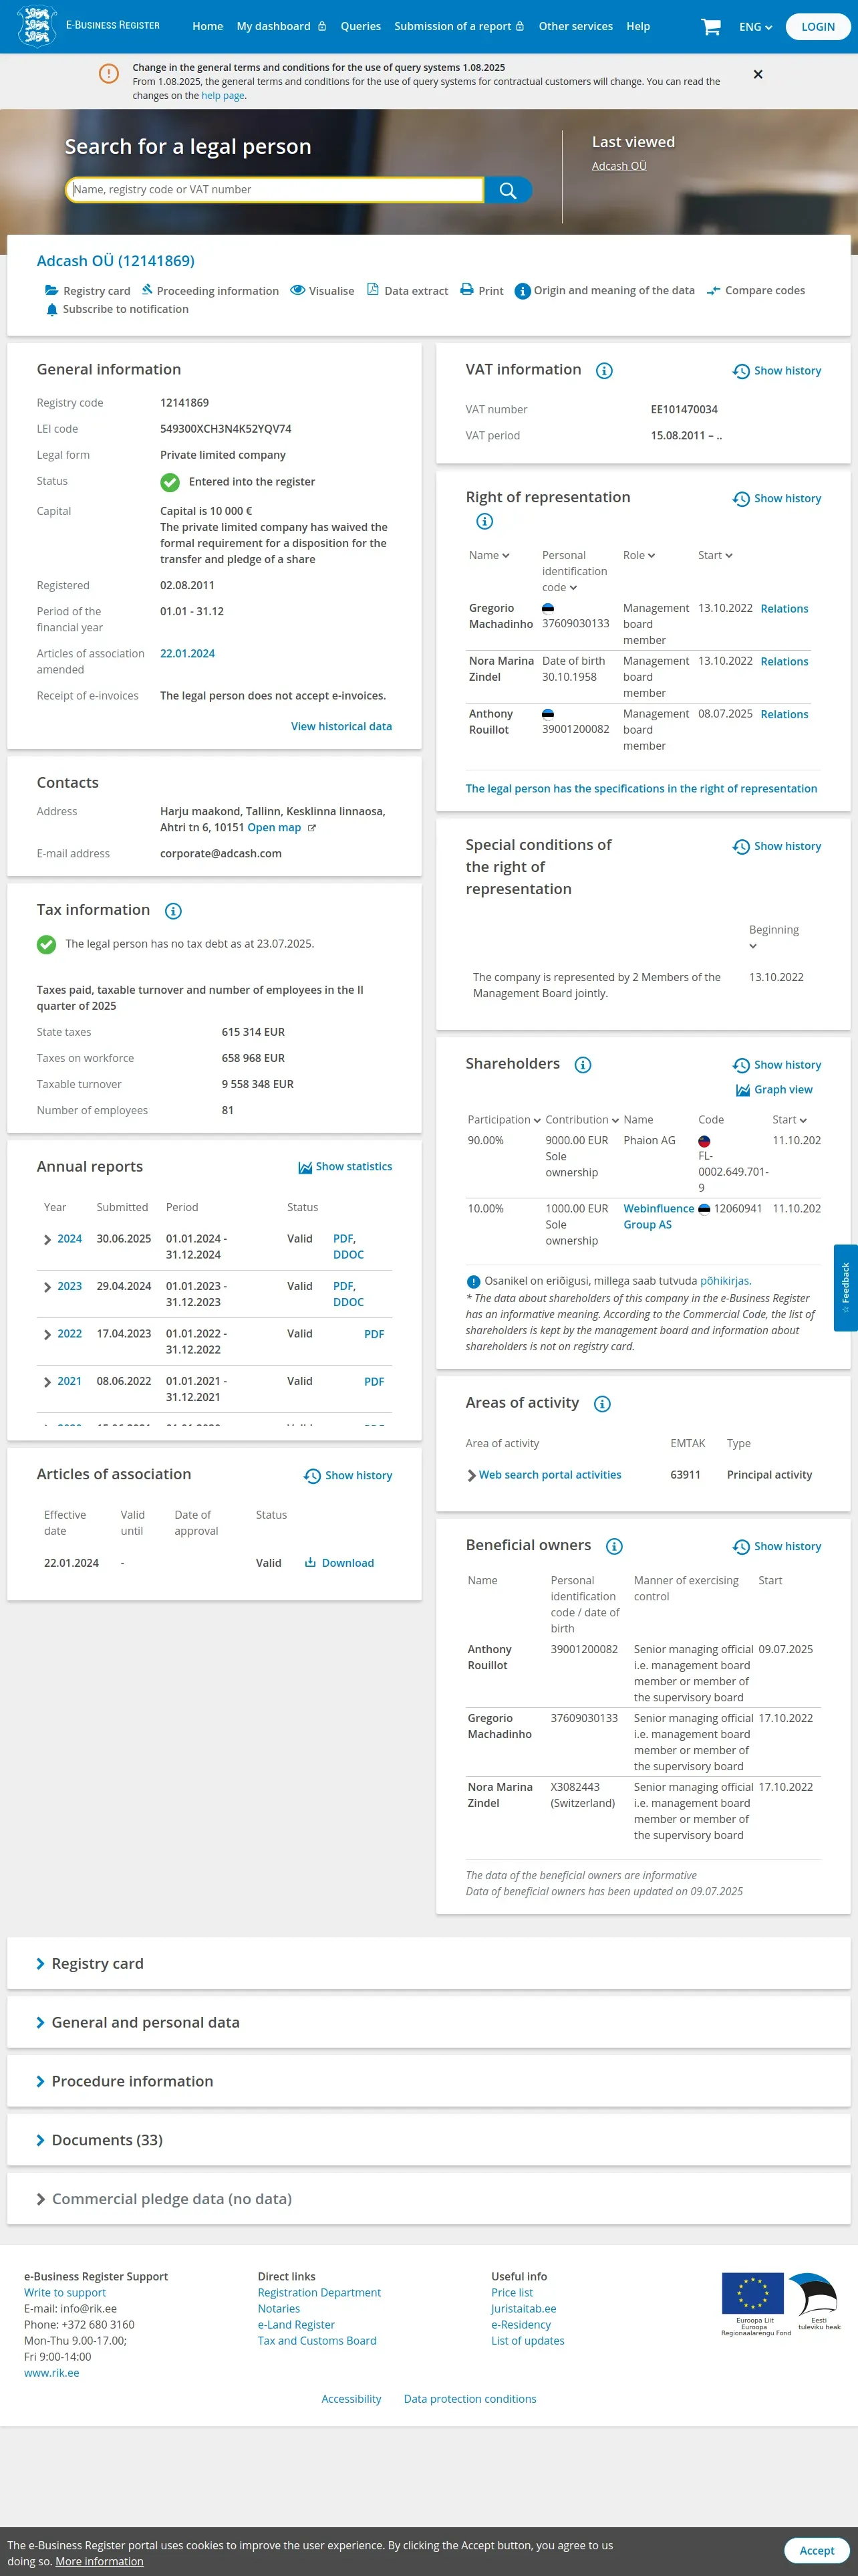Open Other services menu
Screen dimensions: 858x2576
pos(575,27)
